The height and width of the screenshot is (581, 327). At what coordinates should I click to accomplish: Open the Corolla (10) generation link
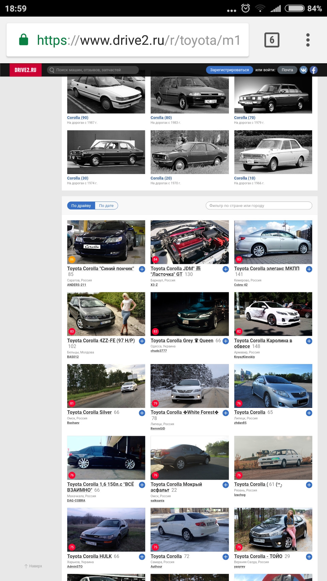[x=245, y=178]
